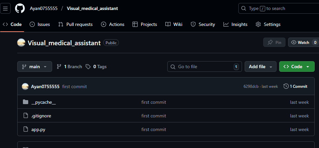Open the Settings gear tab
319x148 pixels.
pyautogui.click(x=268, y=24)
